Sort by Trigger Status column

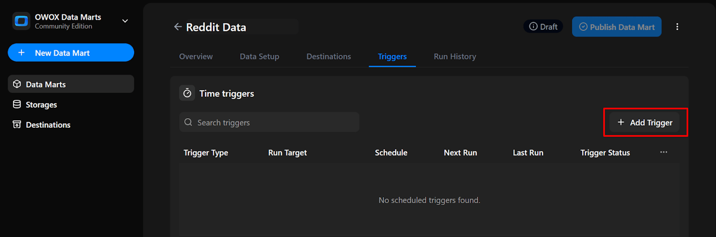click(605, 153)
